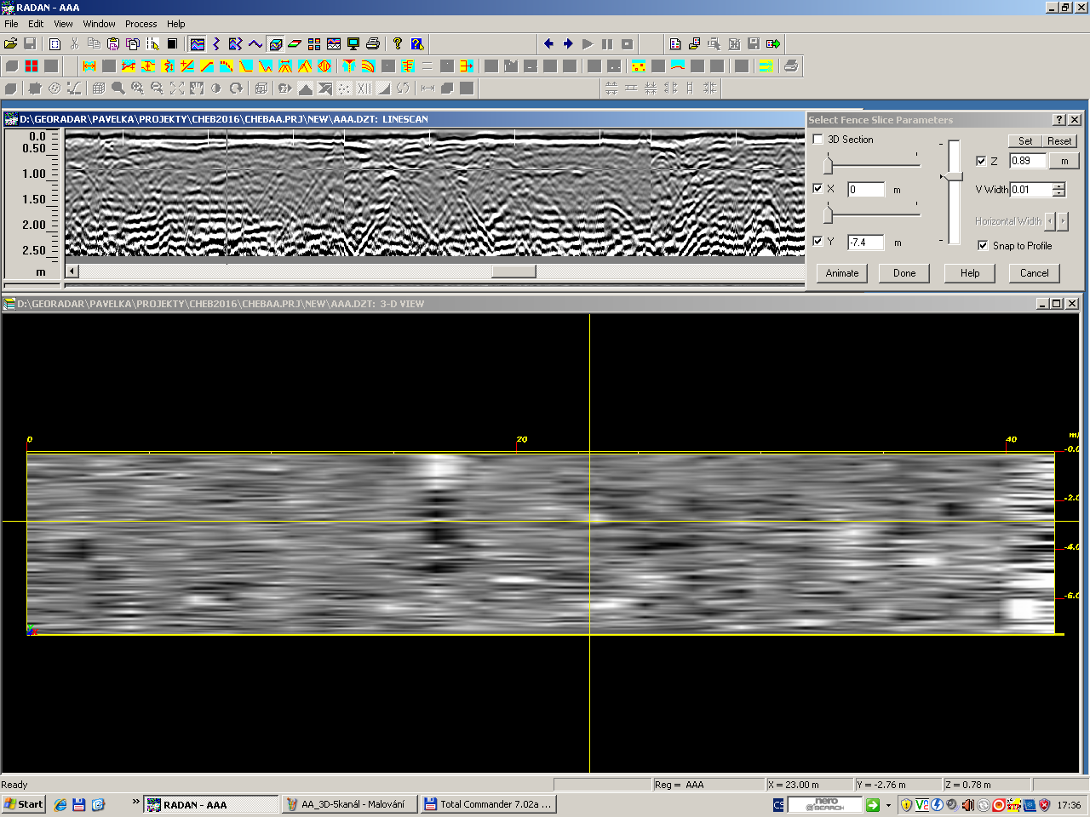Select the Linescan display mode icon
The width and height of the screenshot is (1090, 817).
click(x=198, y=43)
